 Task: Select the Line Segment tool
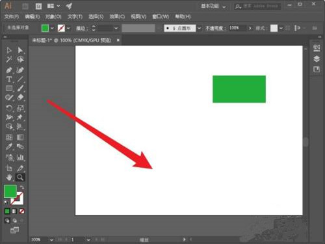(20, 79)
